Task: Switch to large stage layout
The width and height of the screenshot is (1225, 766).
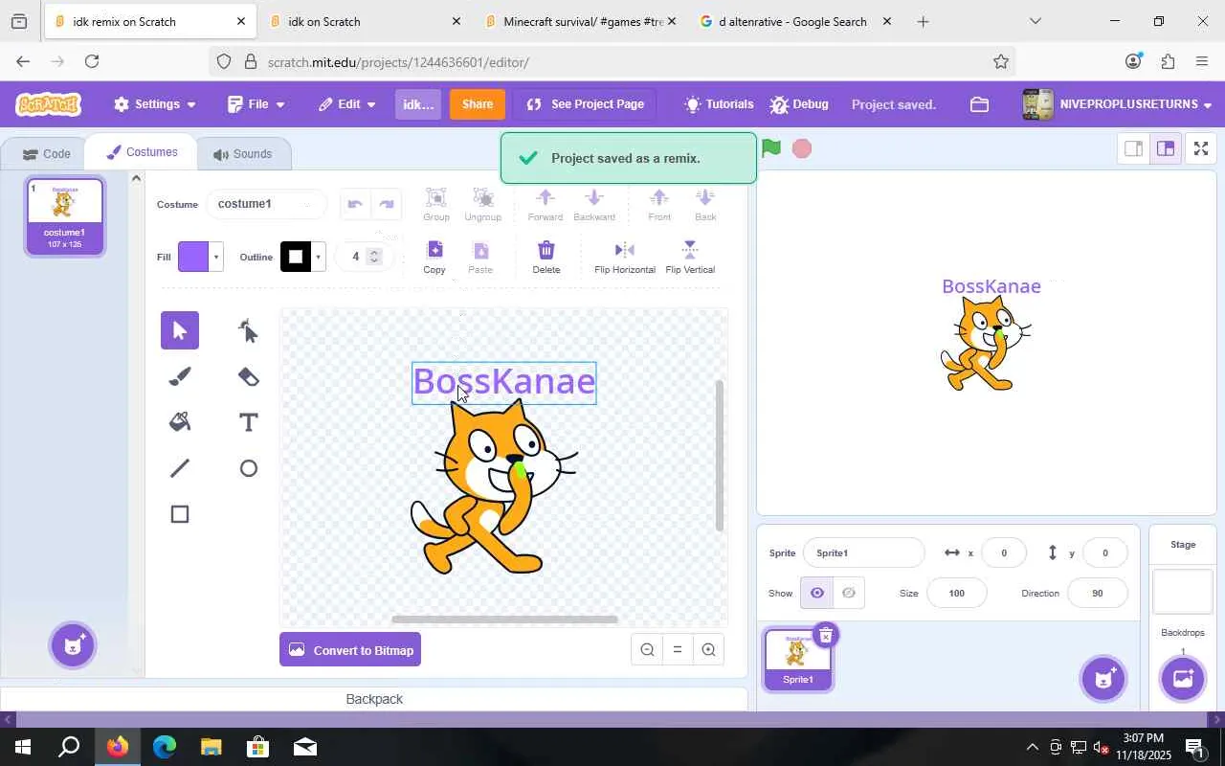Action: 1165,148
